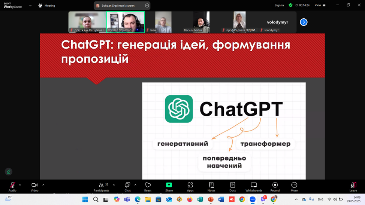Click the word 'генеративний' on the slide
Image resolution: width=365 pixels, height=205 pixels.
pyautogui.click(x=183, y=144)
